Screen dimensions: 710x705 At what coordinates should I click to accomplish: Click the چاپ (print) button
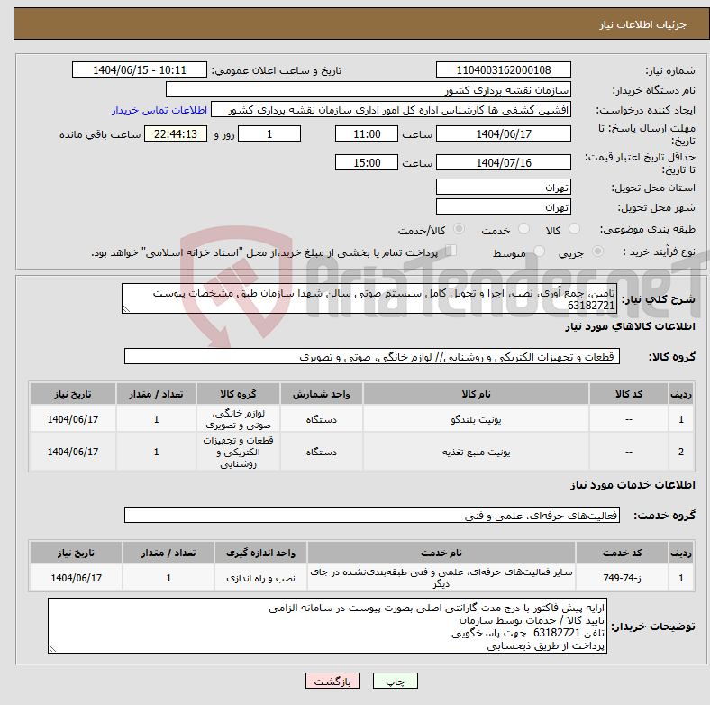[x=395, y=681]
